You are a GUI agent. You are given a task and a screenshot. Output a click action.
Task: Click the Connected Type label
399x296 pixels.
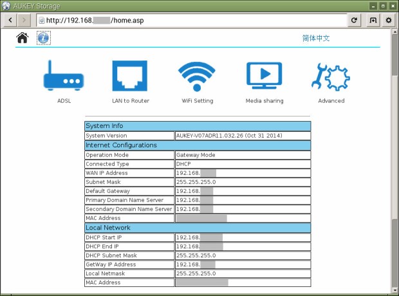(x=107, y=164)
